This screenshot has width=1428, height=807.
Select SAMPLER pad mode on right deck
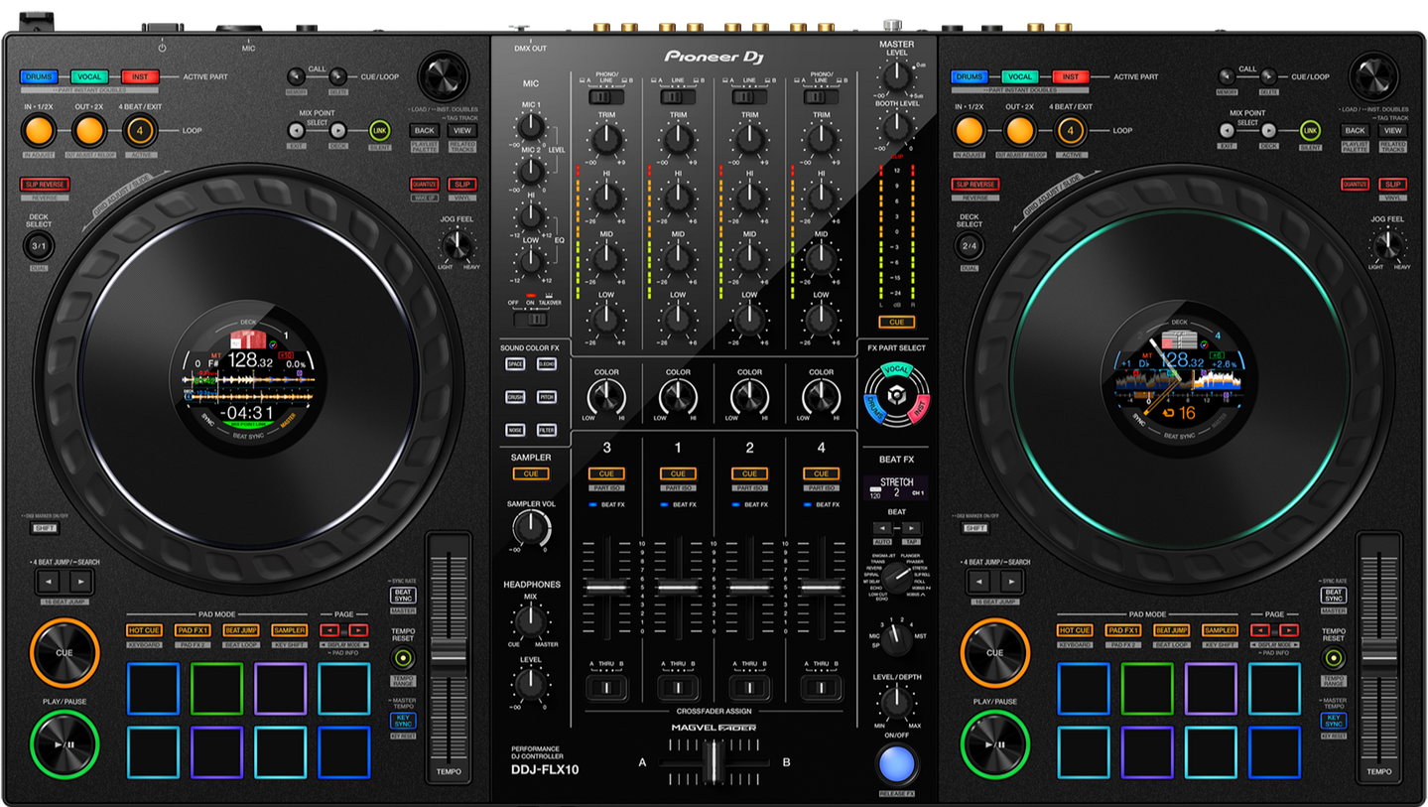click(1220, 630)
